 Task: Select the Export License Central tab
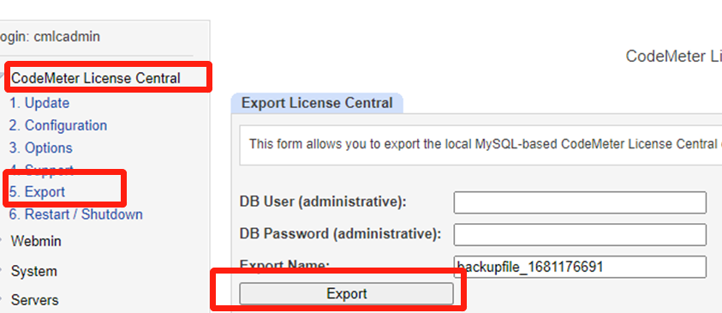(317, 103)
